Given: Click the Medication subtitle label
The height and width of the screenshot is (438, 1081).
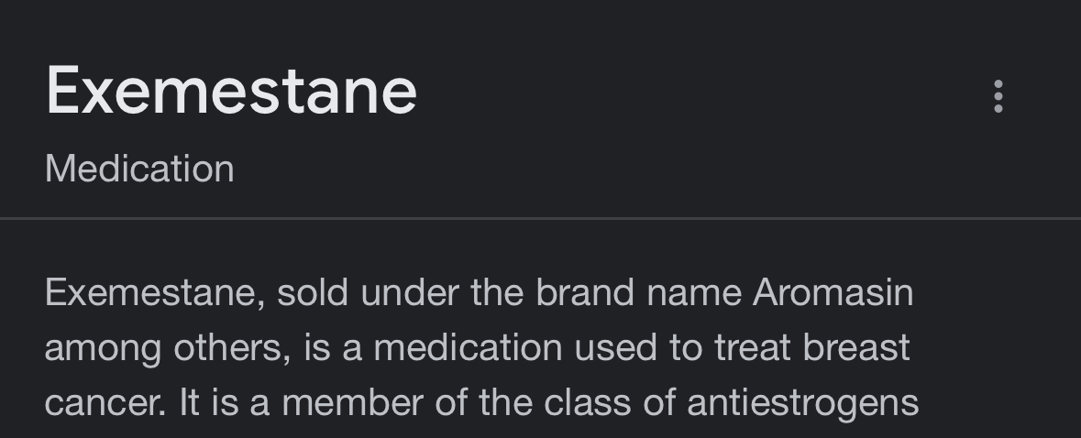Looking at the screenshot, I should pos(139,169).
